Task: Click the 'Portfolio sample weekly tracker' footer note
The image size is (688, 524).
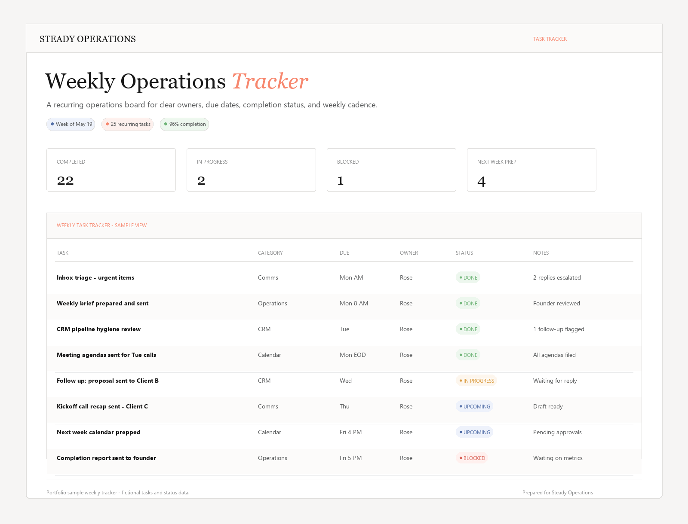Action: pyautogui.click(x=118, y=493)
